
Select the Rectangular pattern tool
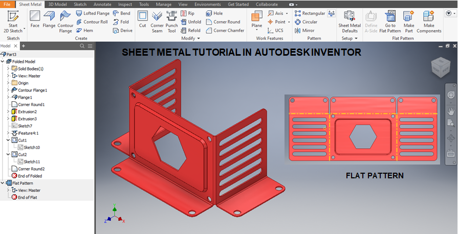point(310,13)
